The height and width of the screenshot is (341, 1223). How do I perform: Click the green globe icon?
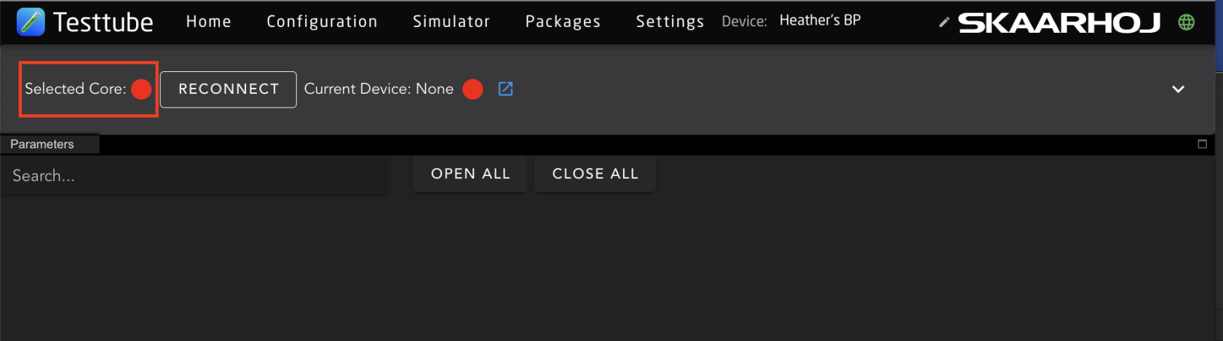(x=1186, y=23)
